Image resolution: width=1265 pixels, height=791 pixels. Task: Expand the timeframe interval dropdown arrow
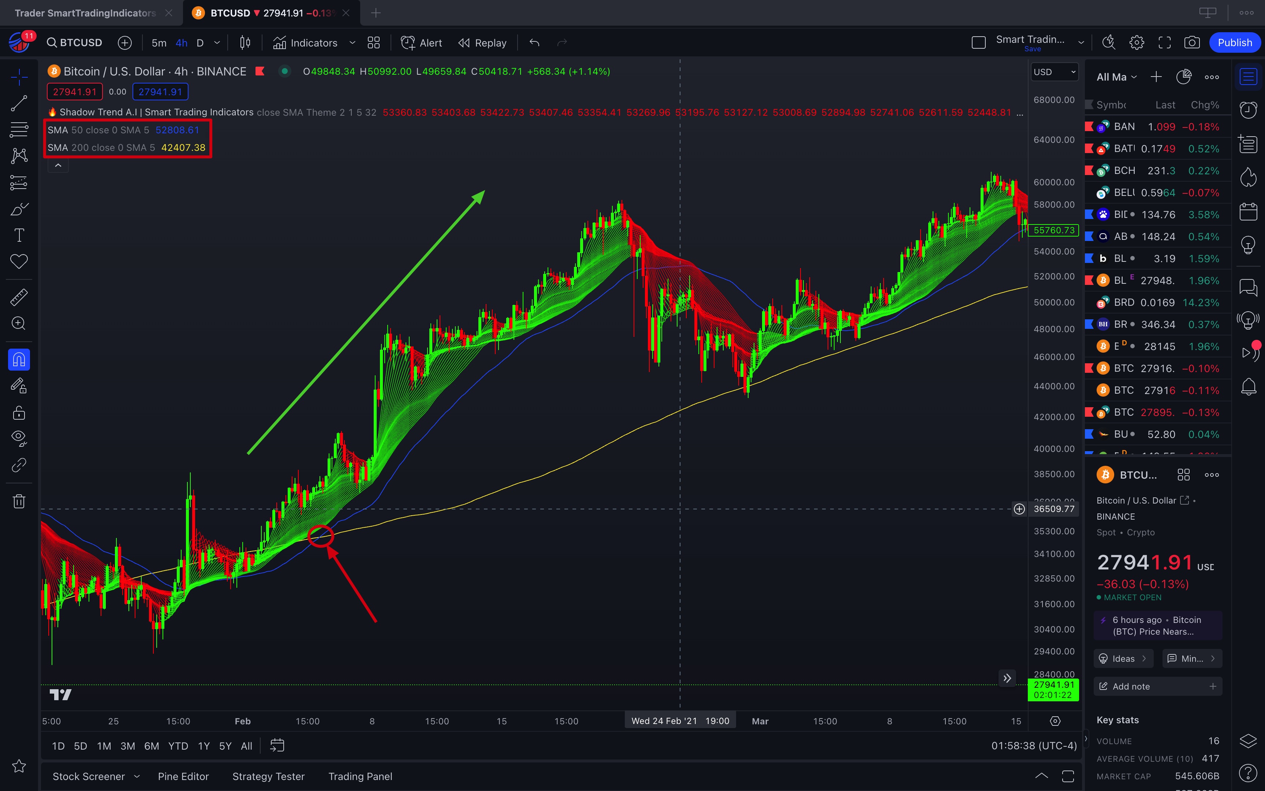217,43
